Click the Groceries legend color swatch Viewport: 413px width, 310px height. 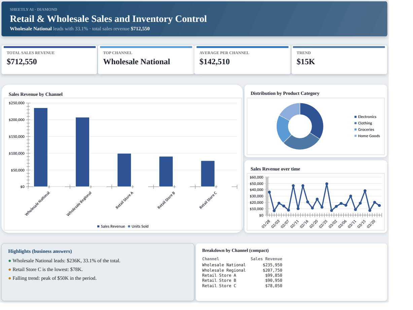click(355, 129)
